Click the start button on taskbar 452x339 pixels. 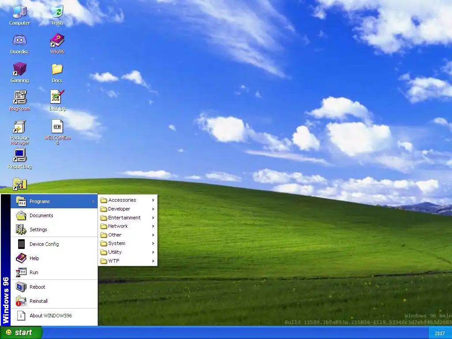coord(21,332)
